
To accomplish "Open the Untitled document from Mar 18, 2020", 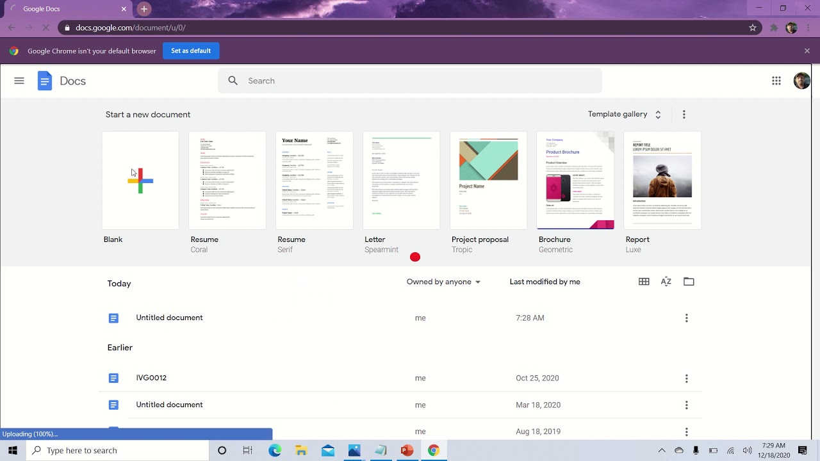I will pos(400,405).
